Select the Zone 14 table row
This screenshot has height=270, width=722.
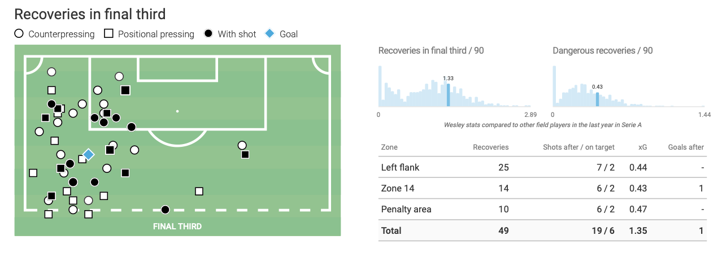[x=542, y=188]
